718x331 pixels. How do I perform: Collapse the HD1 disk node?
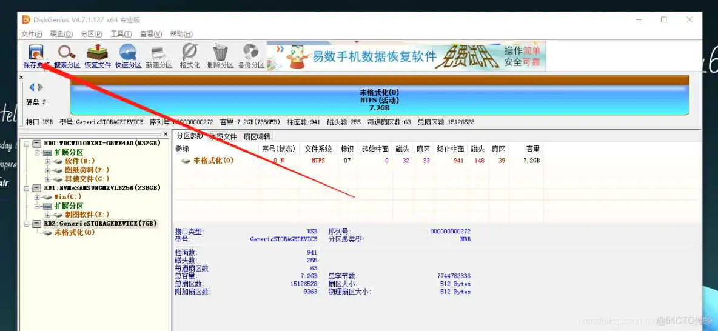coord(27,188)
